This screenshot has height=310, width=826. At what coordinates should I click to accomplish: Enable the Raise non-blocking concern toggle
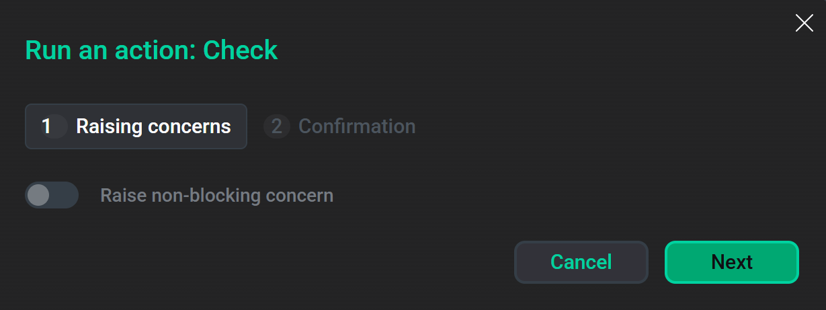pos(52,195)
